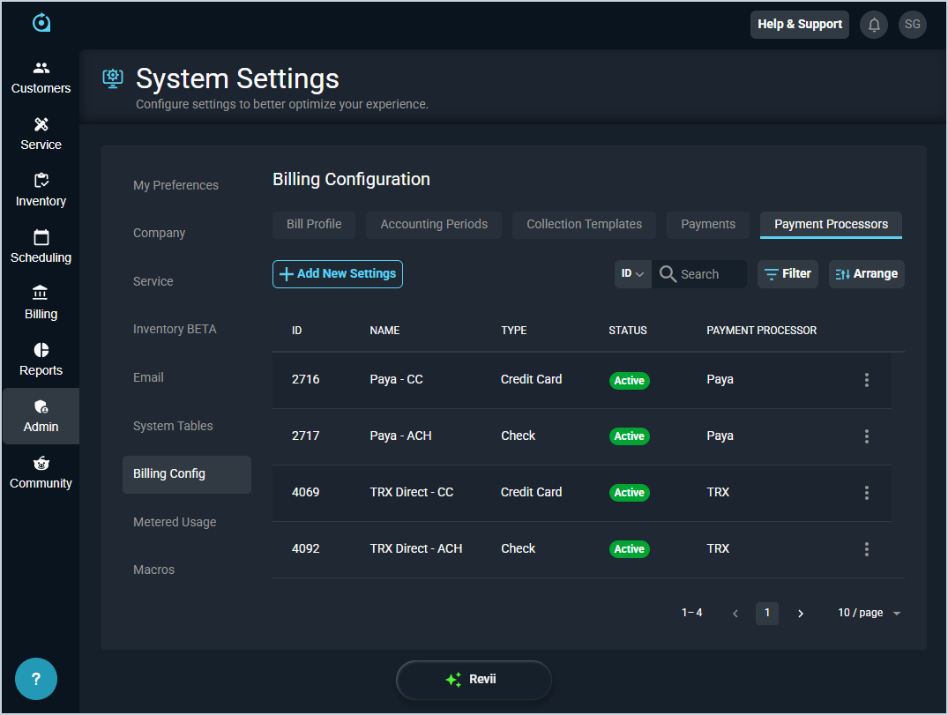The height and width of the screenshot is (715, 948).
Task: Switch to the Collection Templates tab
Action: 584,224
